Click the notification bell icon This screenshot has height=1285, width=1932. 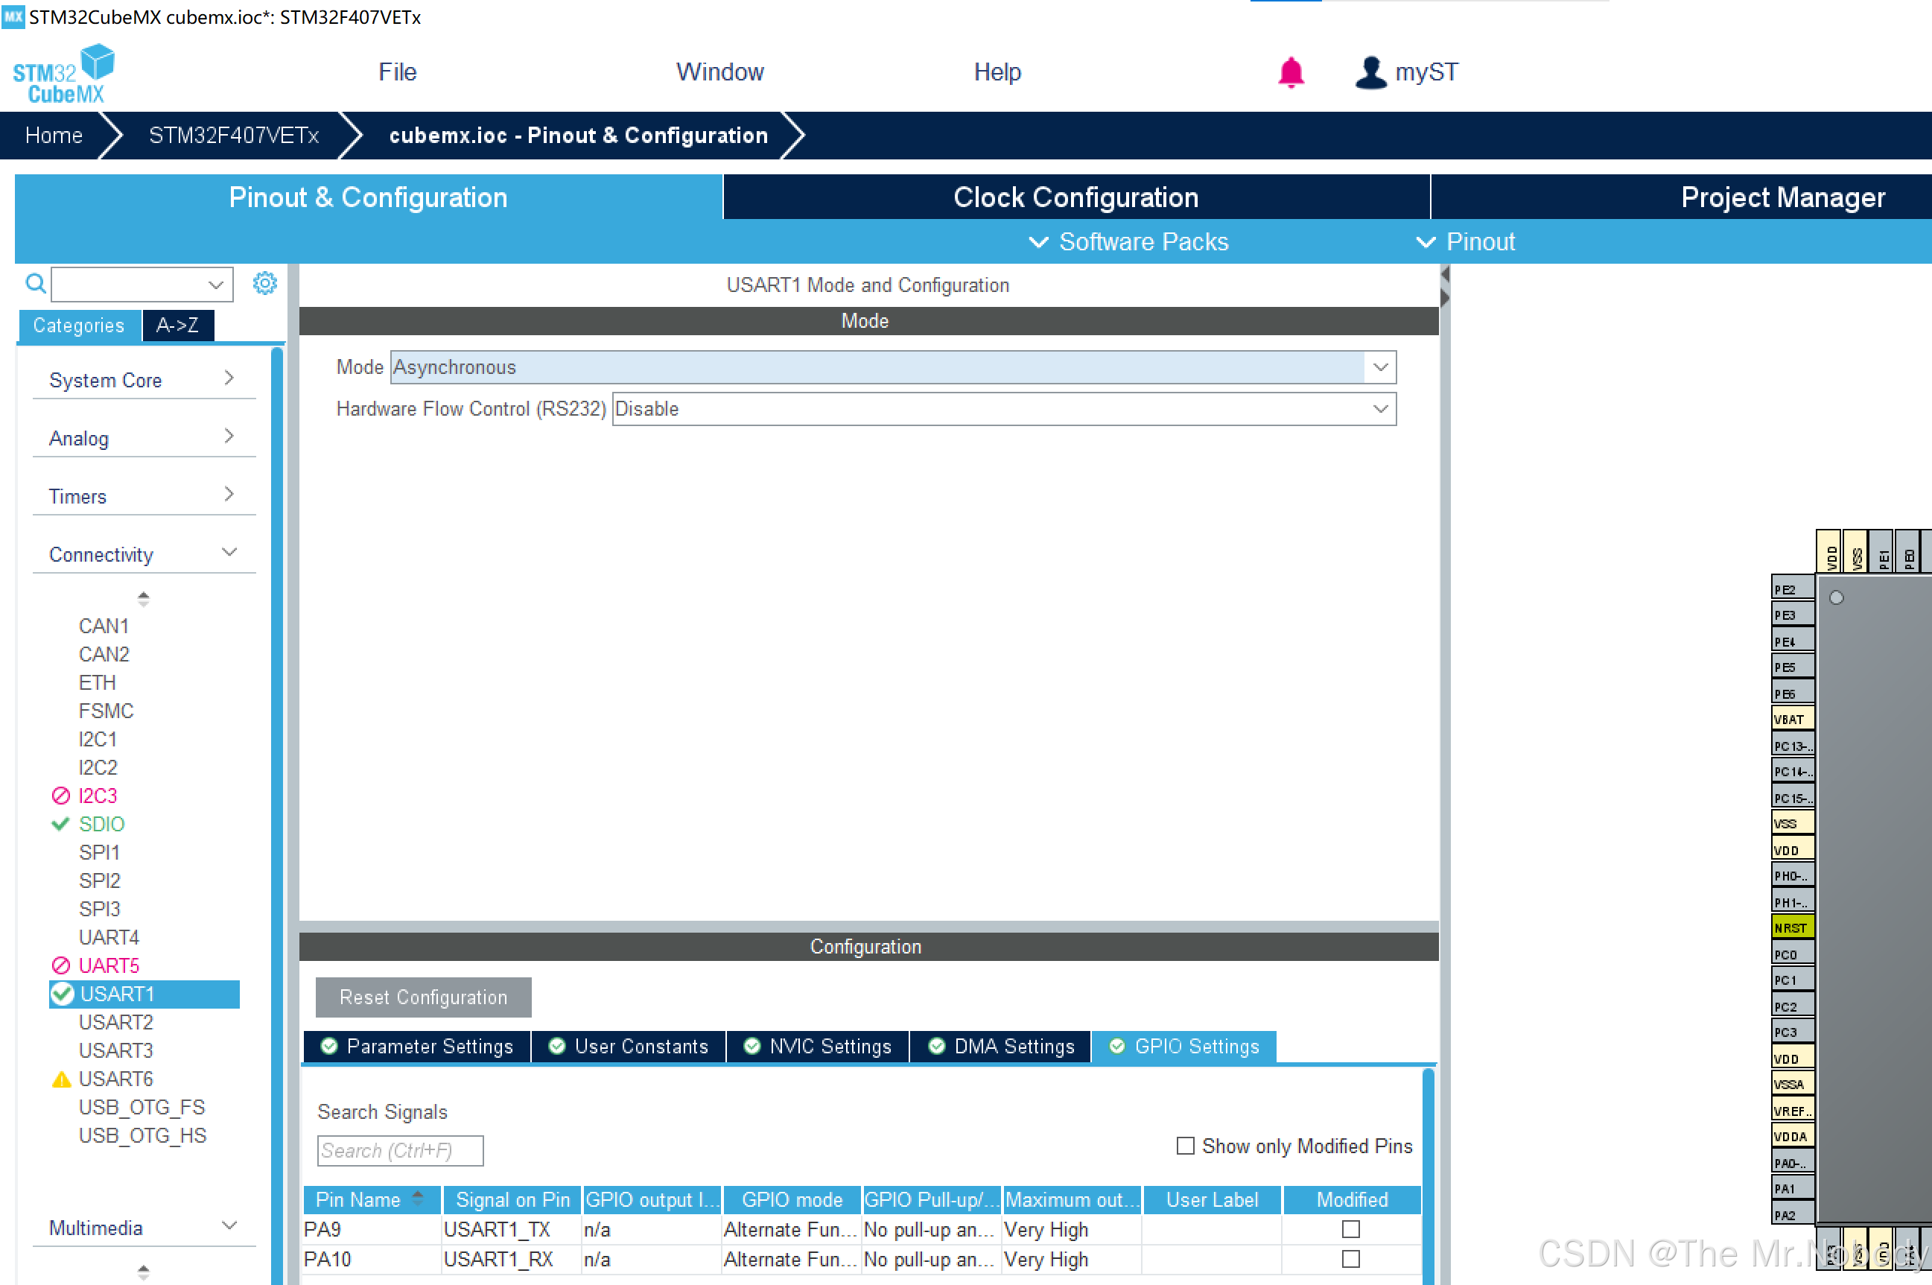(x=1291, y=72)
